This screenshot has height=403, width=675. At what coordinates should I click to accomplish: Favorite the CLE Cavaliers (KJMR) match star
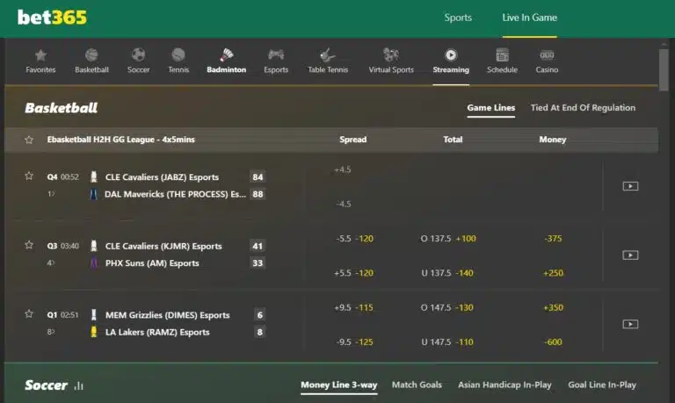(29, 245)
